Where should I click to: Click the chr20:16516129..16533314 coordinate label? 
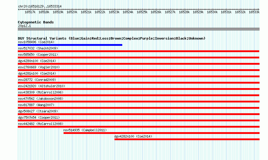(x=40, y=6)
